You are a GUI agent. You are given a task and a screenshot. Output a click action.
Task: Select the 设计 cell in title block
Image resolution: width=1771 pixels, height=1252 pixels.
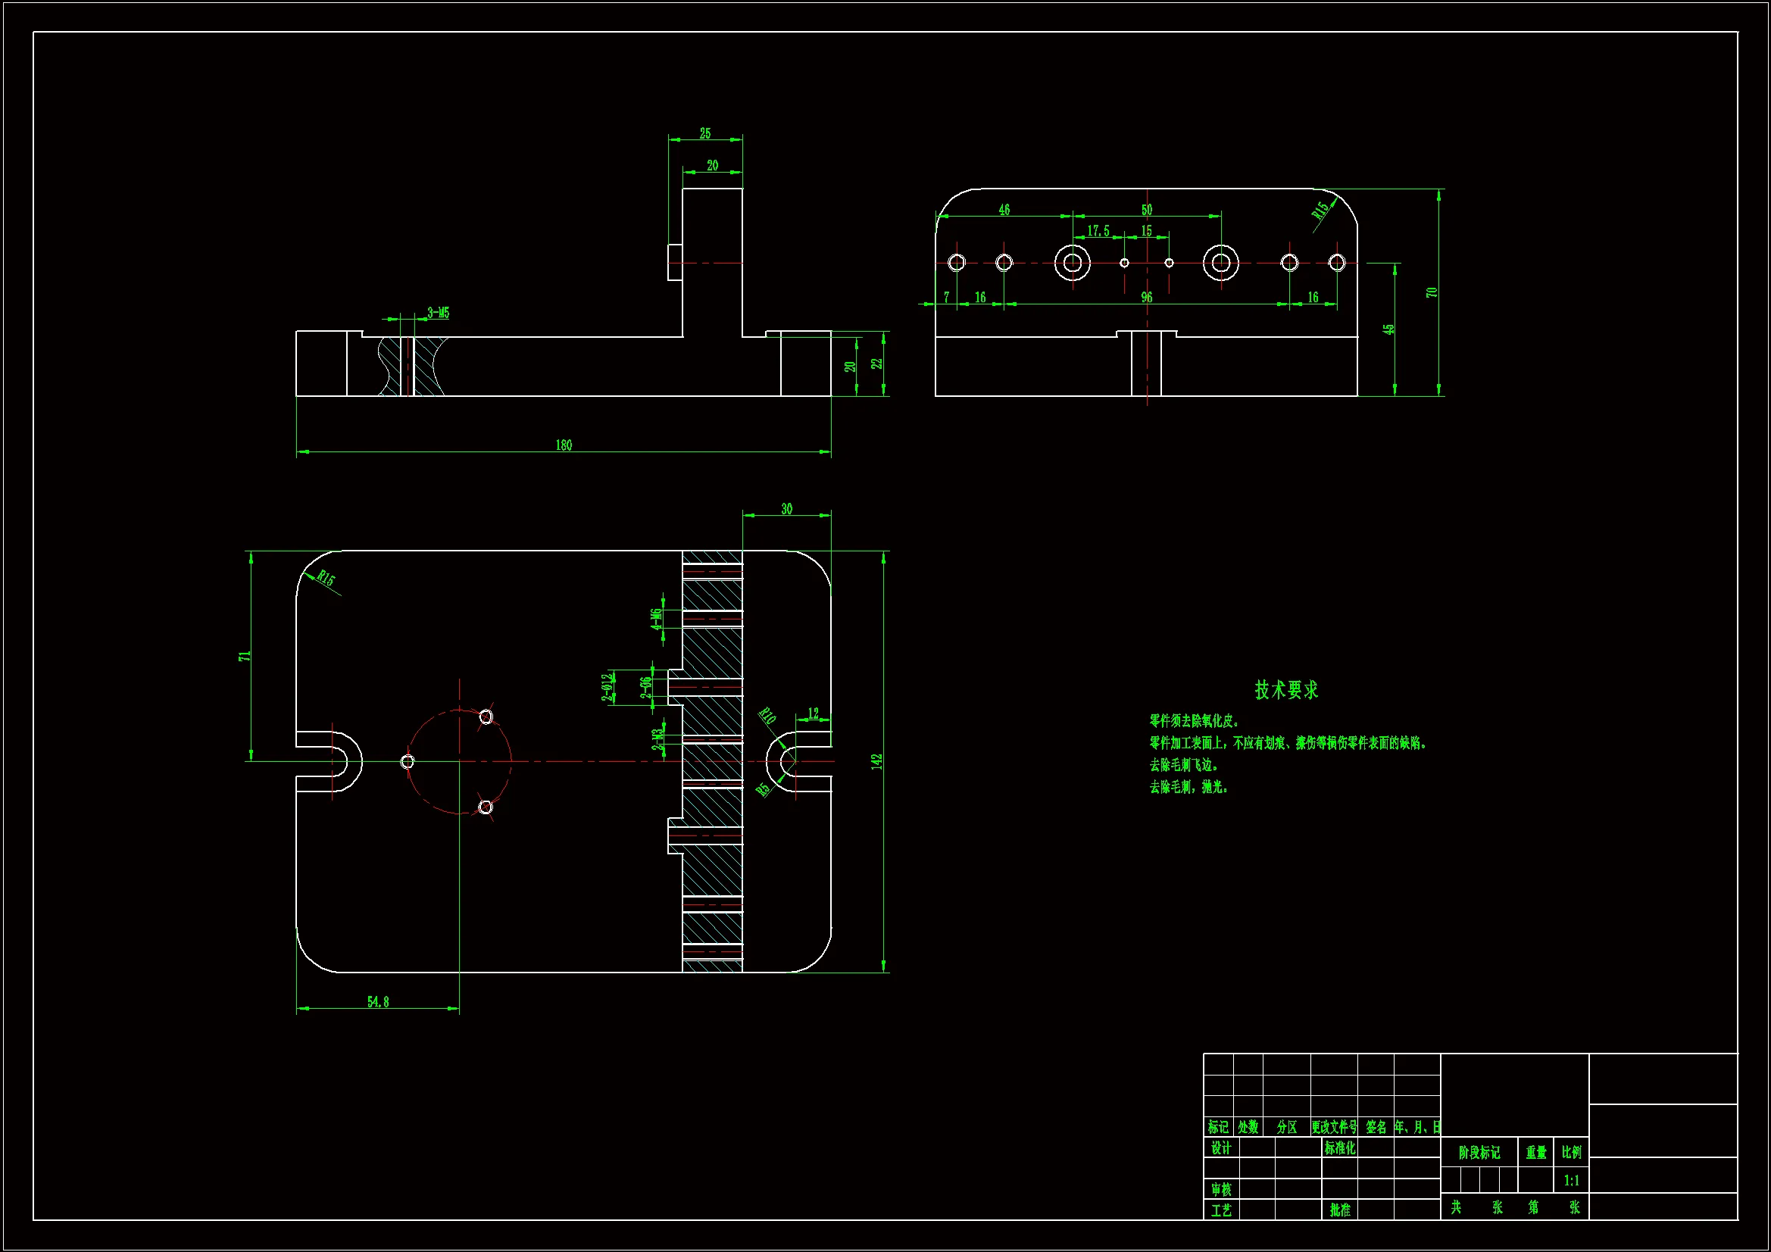click(x=1221, y=1148)
